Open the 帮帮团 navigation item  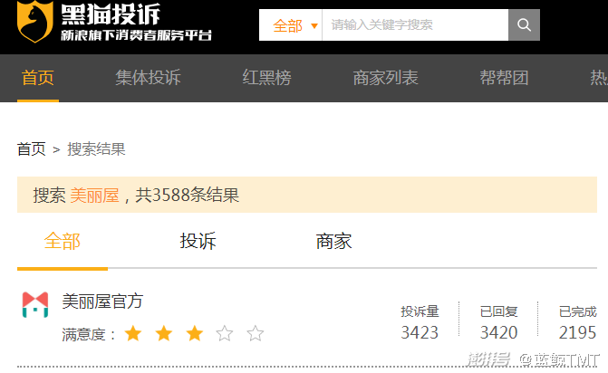coord(504,78)
